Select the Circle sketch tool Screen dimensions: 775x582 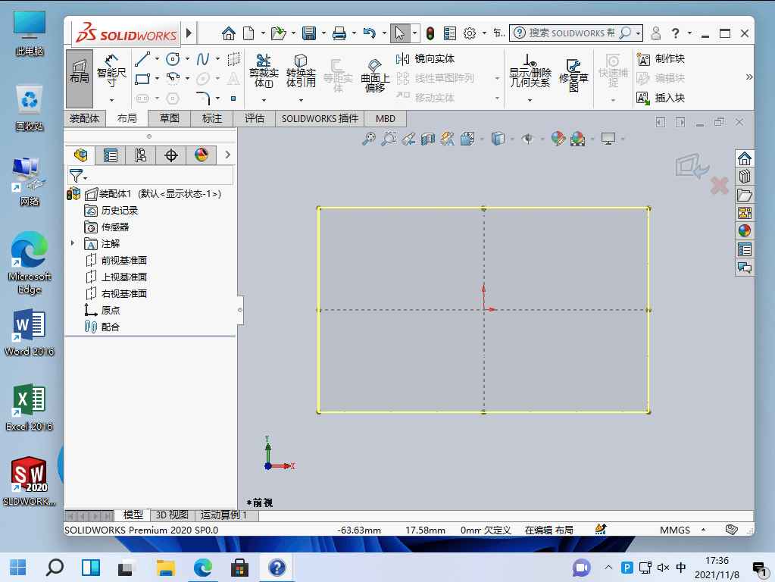pyautogui.click(x=173, y=58)
